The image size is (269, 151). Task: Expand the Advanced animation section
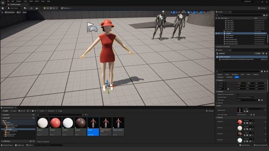point(216,103)
